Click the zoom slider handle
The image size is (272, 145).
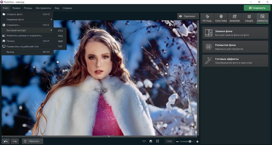click(x=190, y=141)
